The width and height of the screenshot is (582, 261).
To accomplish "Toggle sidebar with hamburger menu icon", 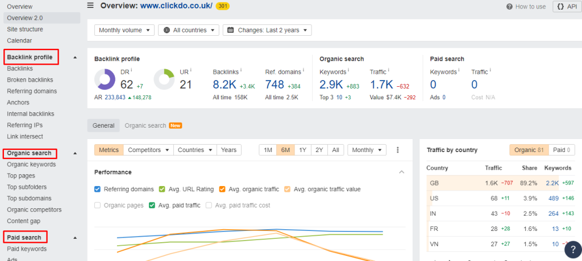I will point(90,6).
